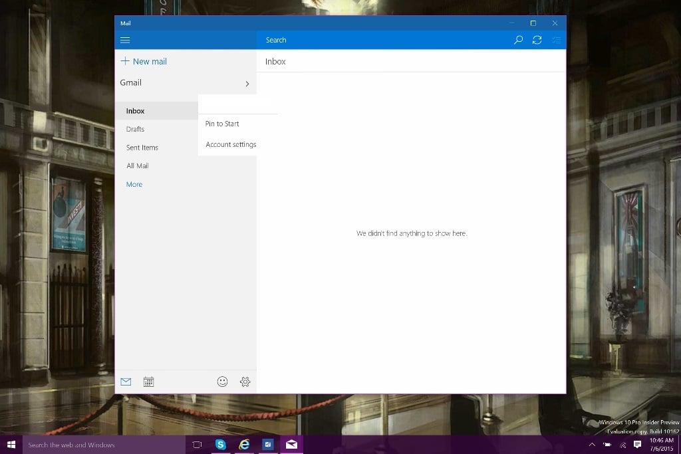
Task: Sync the mailbox with refresh icon
Action: coord(537,40)
